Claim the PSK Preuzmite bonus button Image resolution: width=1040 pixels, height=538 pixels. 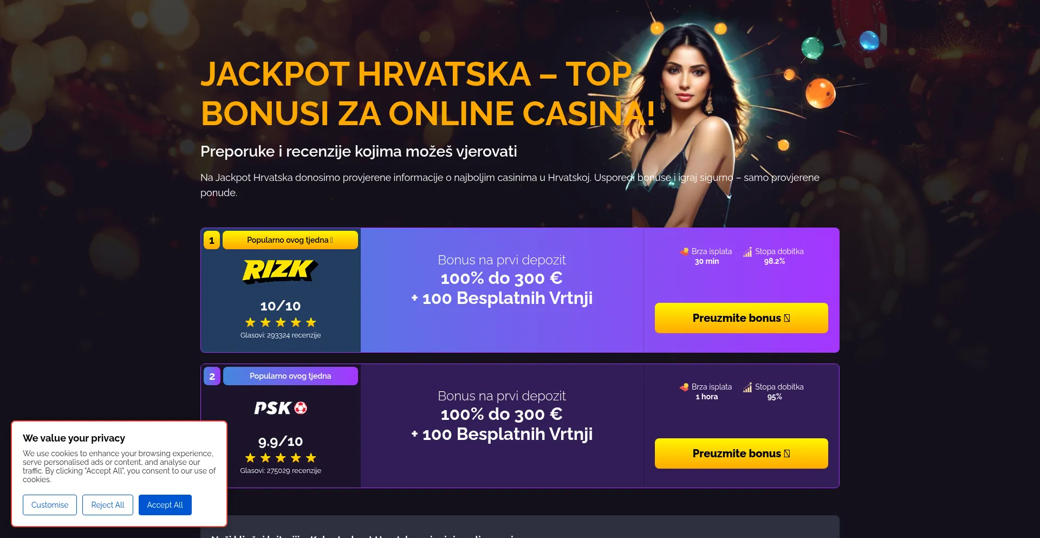coord(741,453)
